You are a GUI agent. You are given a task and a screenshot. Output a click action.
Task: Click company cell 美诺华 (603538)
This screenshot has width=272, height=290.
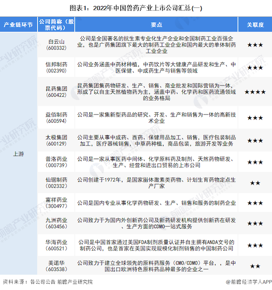point(56,266)
